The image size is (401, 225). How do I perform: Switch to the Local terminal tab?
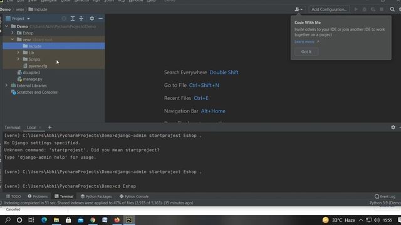click(31, 127)
